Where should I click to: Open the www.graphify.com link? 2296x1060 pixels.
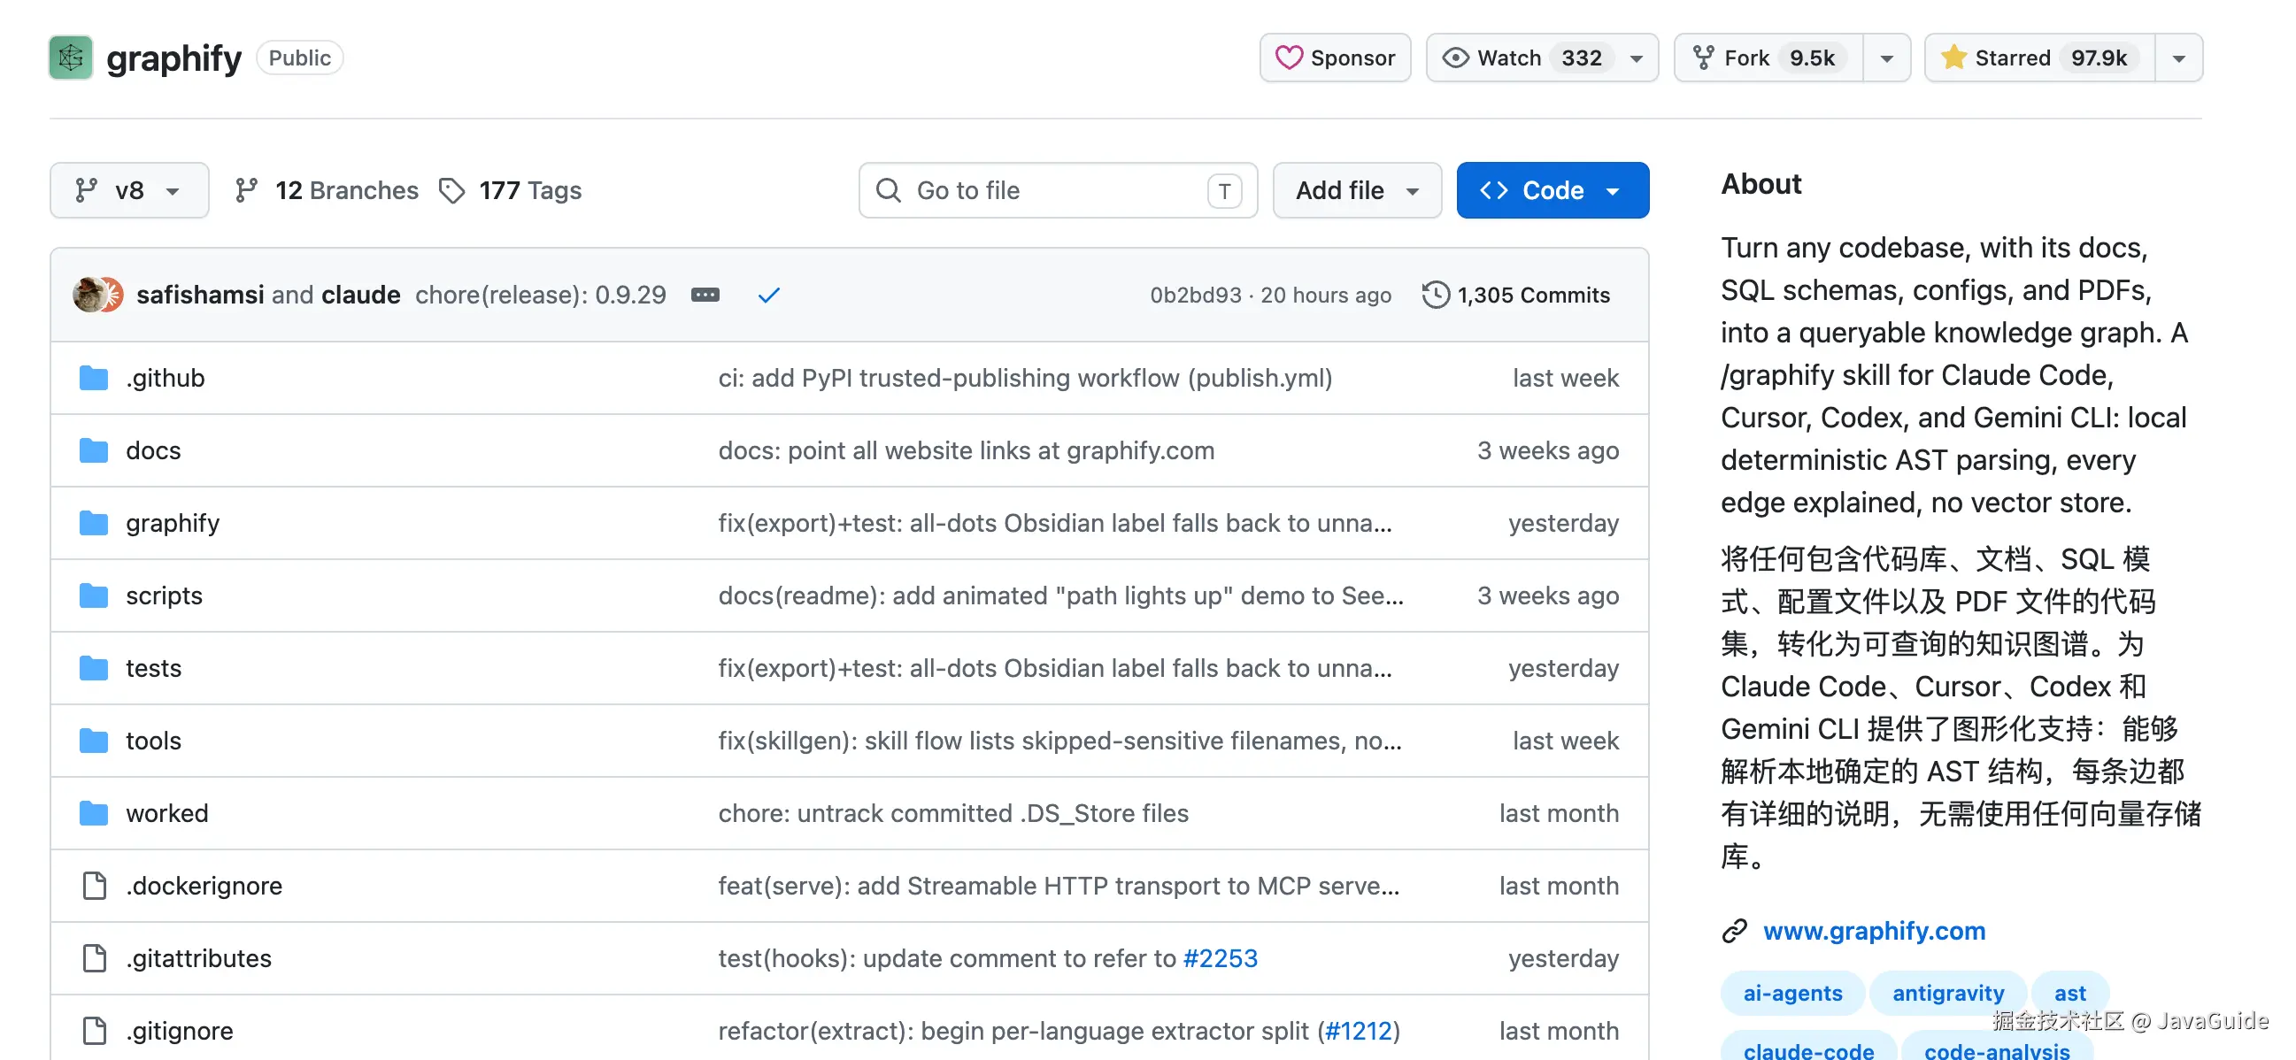point(1875,931)
